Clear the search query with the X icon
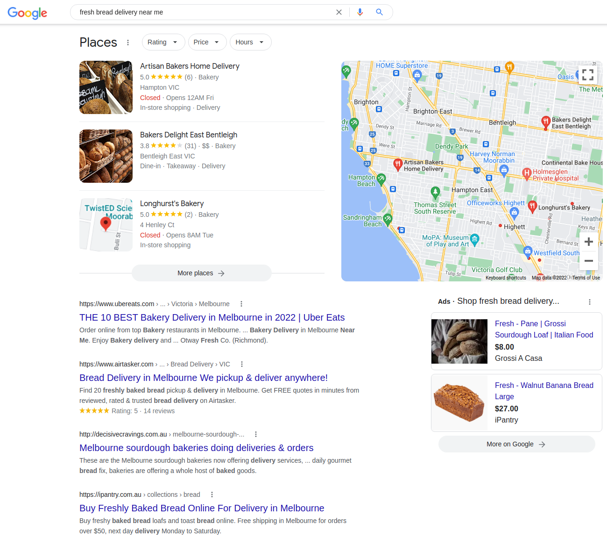 coord(339,12)
